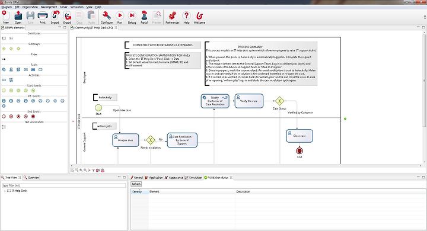The image size is (427, 231).
Task: Select the Close case task
Action: [299, 136]
